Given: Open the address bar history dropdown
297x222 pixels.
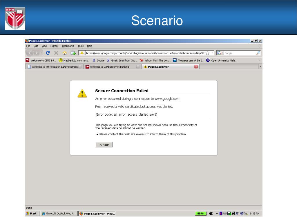Looking at the screenshot, I should pos(212,53).
